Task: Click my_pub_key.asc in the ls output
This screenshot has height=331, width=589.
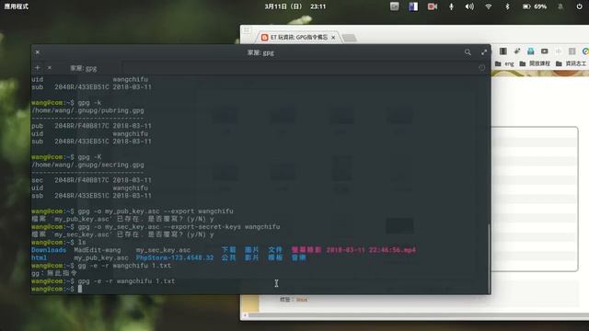Action: click(x=101, y=257)
